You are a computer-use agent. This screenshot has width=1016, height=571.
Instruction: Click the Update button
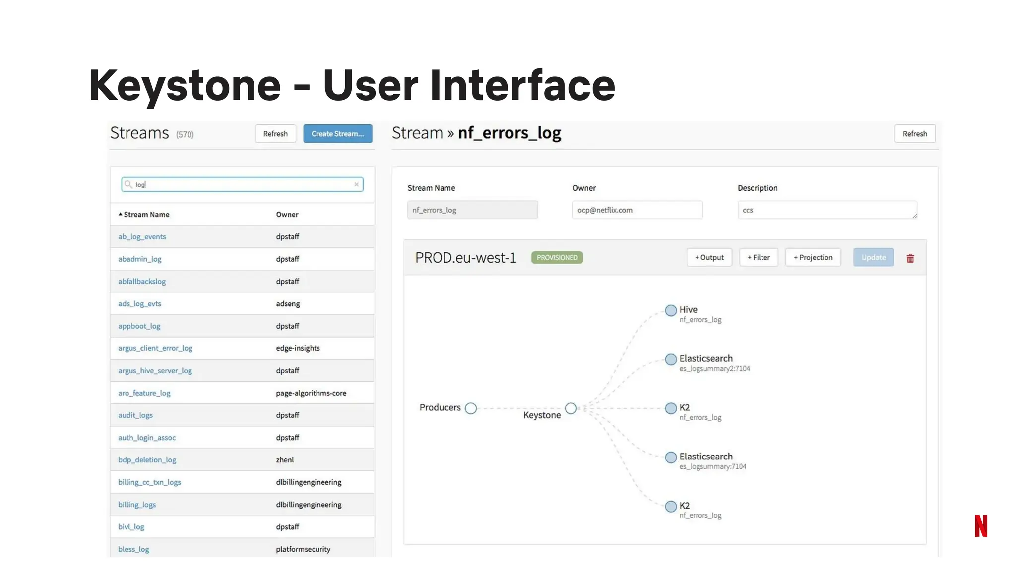tap(874, 257)
